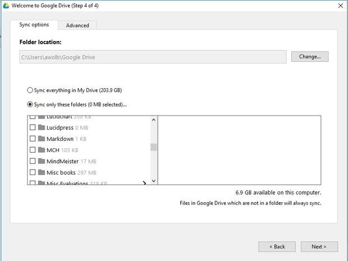Screen dimensions: 348x261
Task: Click the MCH folder name
Action: [x=53, y=150]
